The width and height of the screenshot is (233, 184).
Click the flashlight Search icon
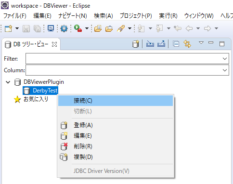[x=121, y=28]
